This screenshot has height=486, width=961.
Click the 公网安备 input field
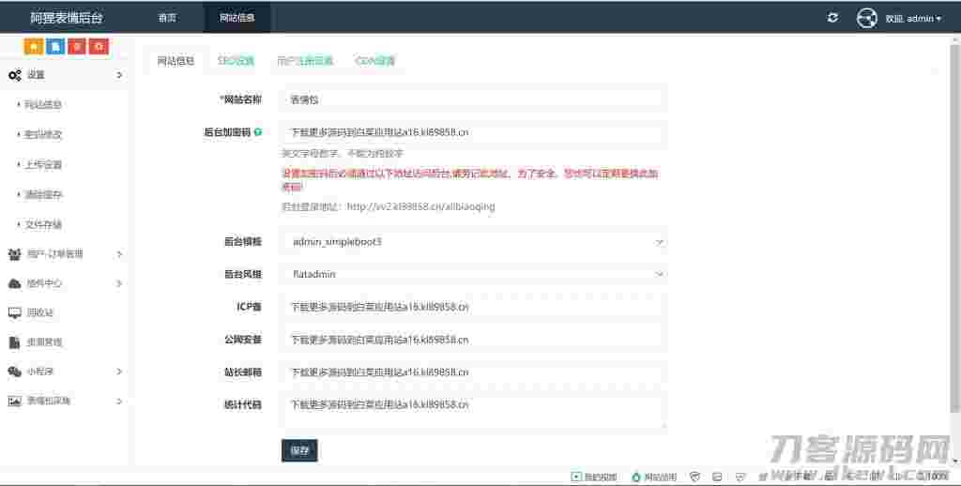pos(473,340)
